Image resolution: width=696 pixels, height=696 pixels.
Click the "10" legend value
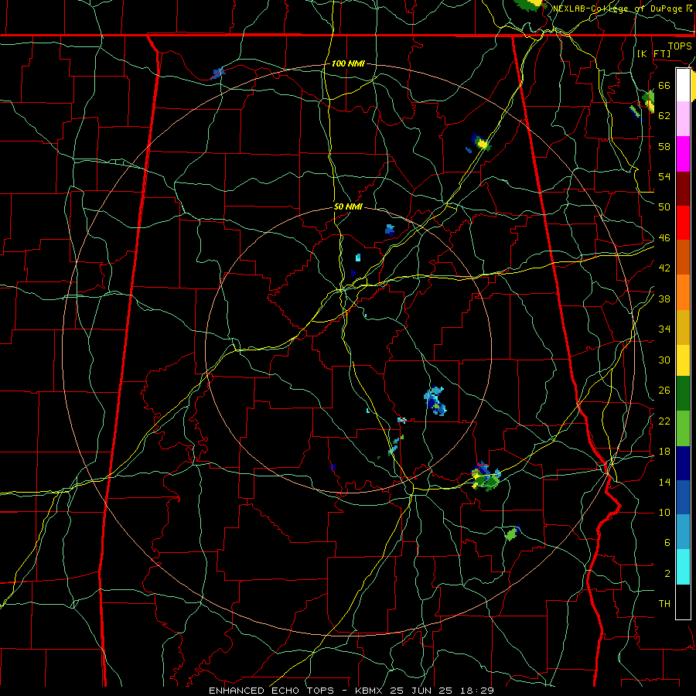point(664,513)
